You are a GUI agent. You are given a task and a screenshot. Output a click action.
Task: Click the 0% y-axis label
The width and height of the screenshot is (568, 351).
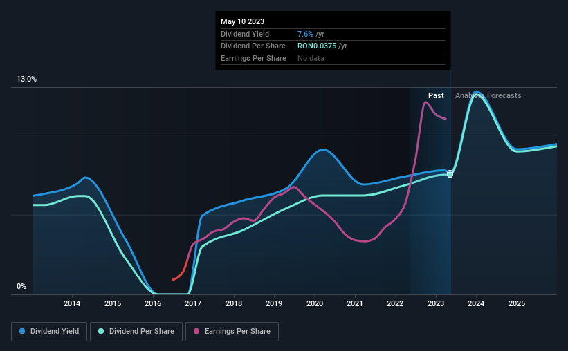(21, 286)
